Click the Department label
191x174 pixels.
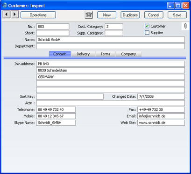(25, 46)
